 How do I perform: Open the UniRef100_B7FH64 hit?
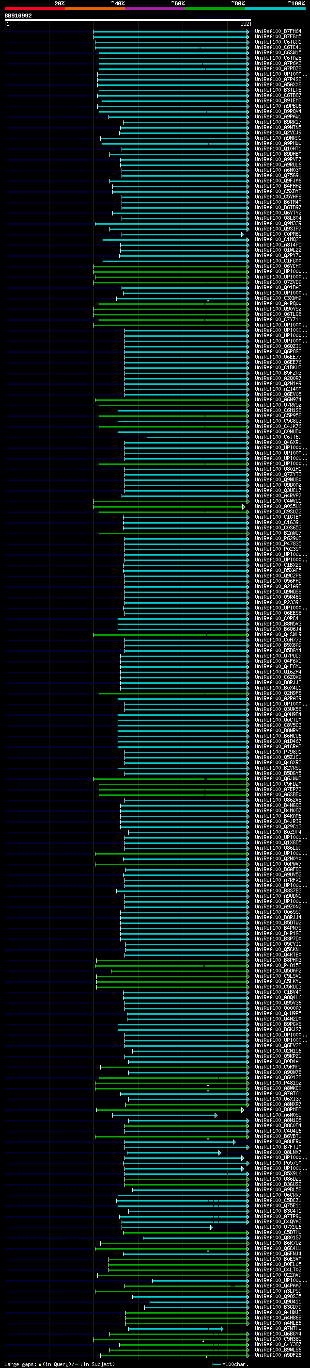pos(278,32)
